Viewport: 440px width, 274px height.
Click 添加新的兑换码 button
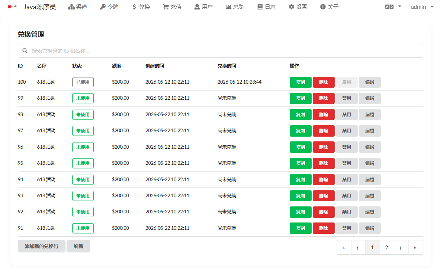tap(42, 246)
